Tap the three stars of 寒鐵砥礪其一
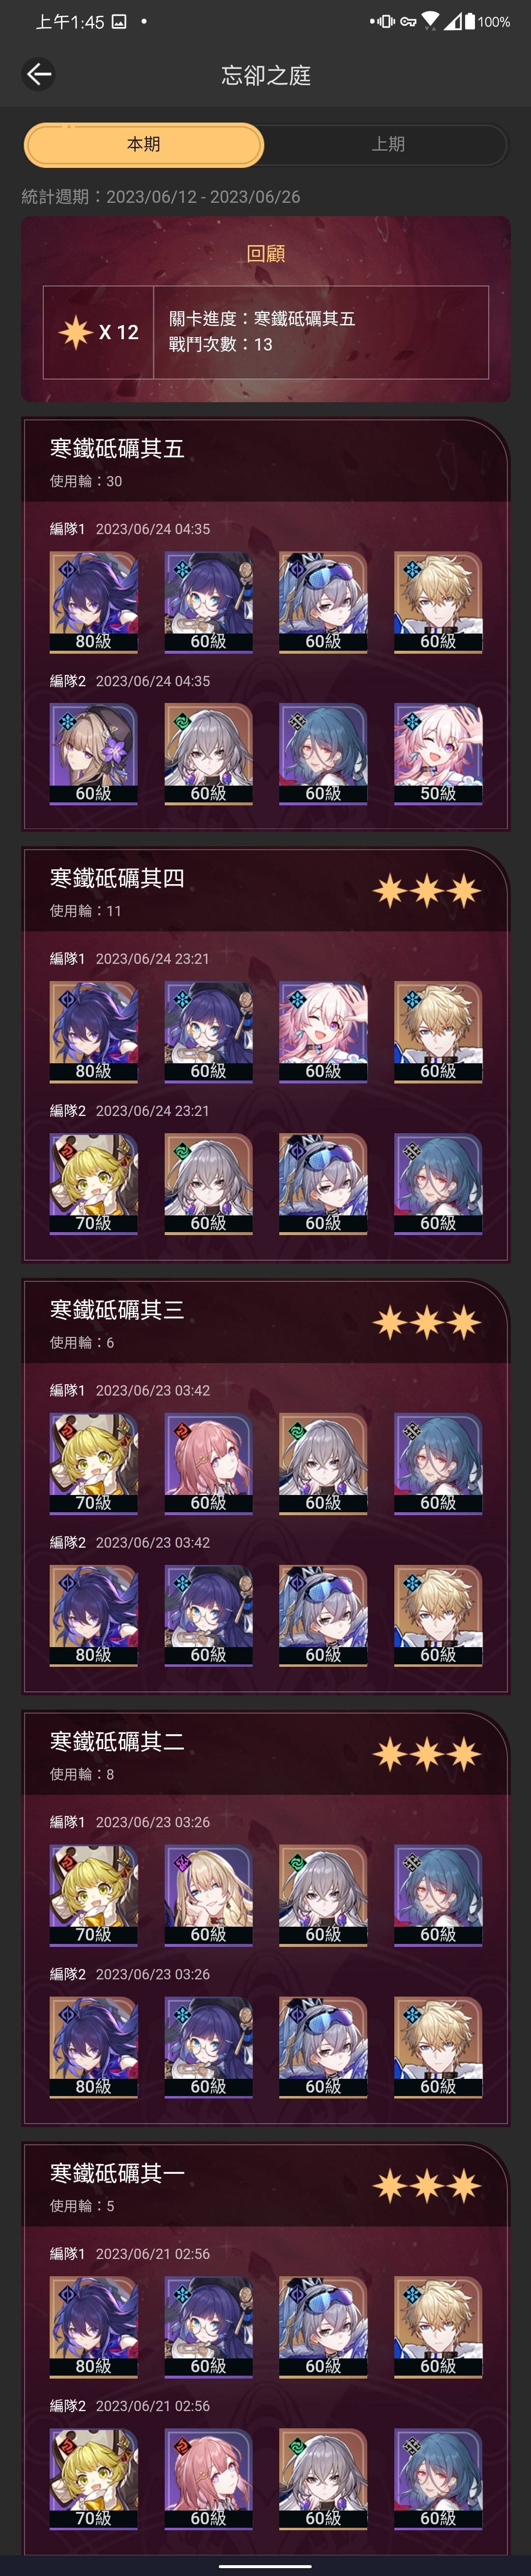 (x=427, y=2186)
